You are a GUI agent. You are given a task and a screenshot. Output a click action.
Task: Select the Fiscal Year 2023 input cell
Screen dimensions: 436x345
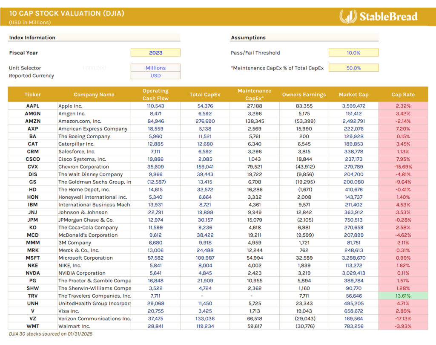click(155, 52)
